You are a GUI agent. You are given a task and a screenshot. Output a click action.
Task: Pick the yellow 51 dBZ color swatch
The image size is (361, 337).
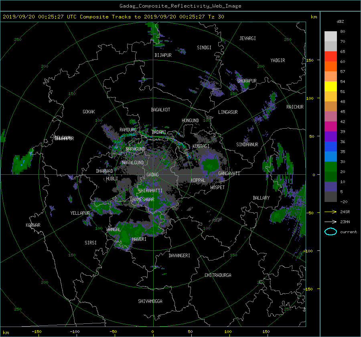331,86
